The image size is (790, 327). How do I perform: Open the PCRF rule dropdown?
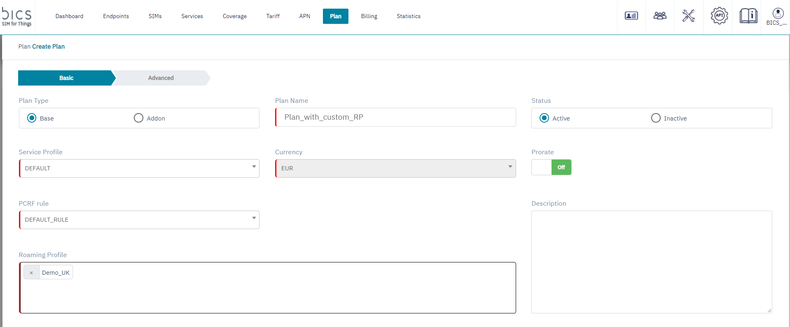(x=139, y=220)
